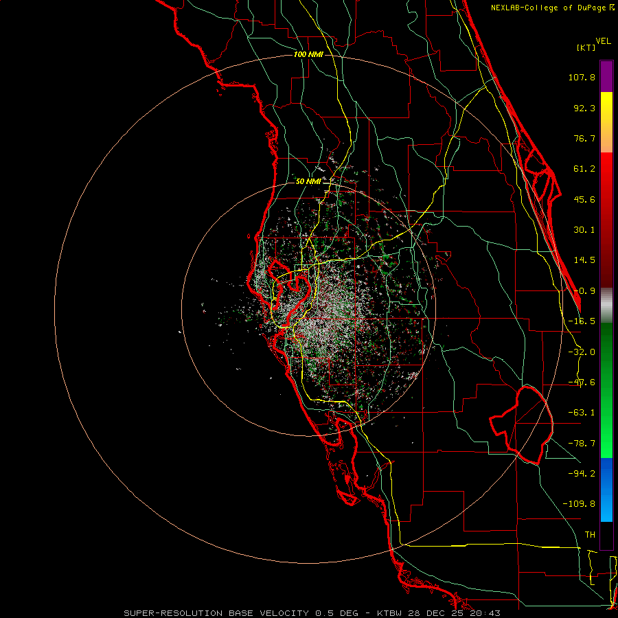Click the -47.6 scale value
The width and height of the screenshot is (618, 618).
[x=582, y=382]
